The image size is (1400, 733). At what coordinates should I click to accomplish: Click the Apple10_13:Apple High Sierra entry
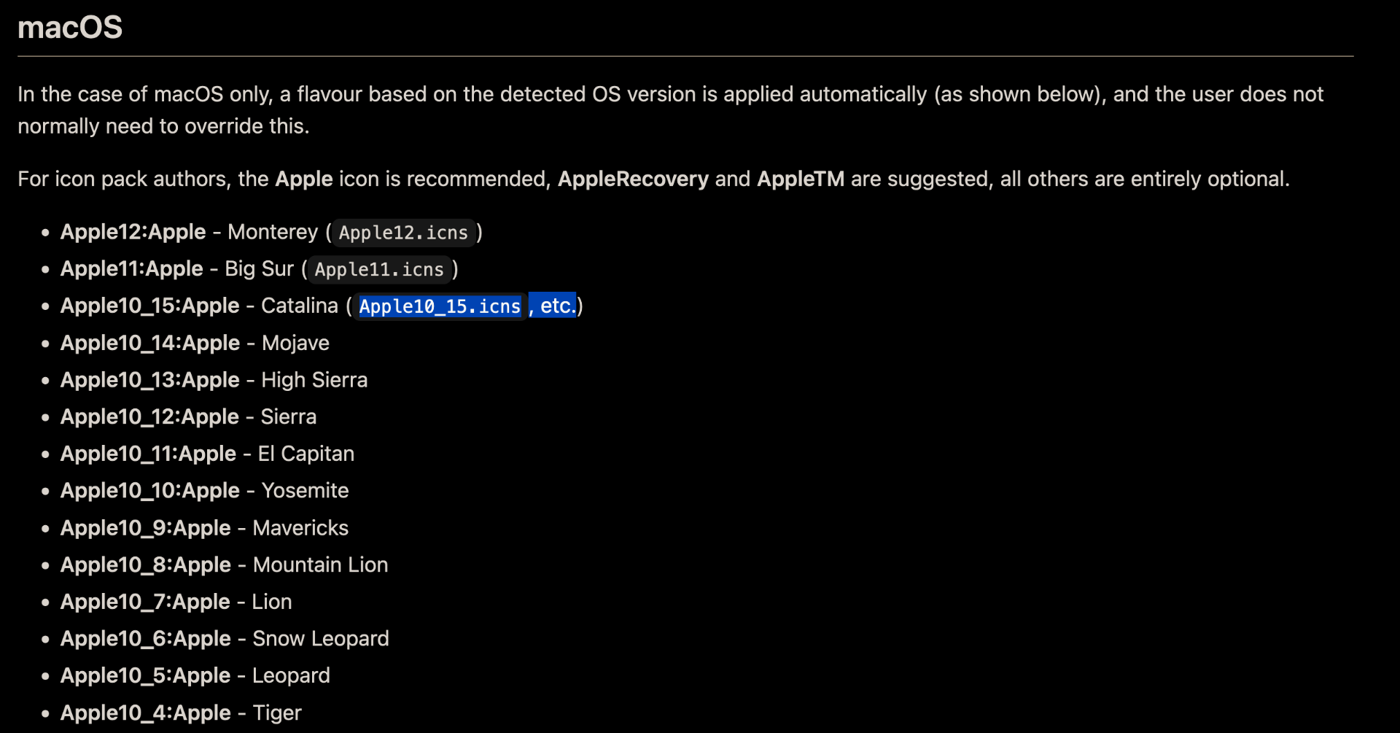[x=214, y=380]
